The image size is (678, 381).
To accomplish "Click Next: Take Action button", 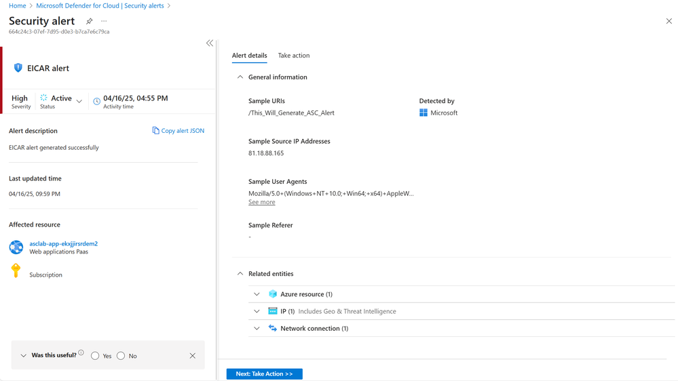I will [x=264, y=374].
